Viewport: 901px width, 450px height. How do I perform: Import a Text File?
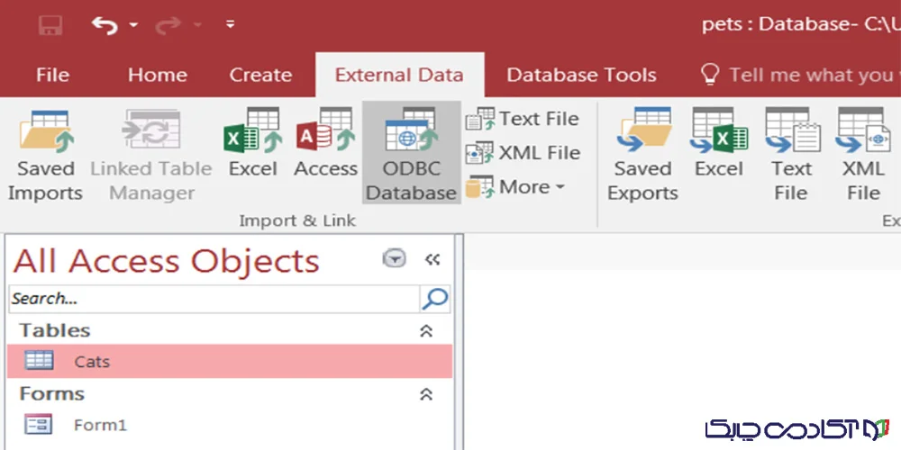pos(523,119)
